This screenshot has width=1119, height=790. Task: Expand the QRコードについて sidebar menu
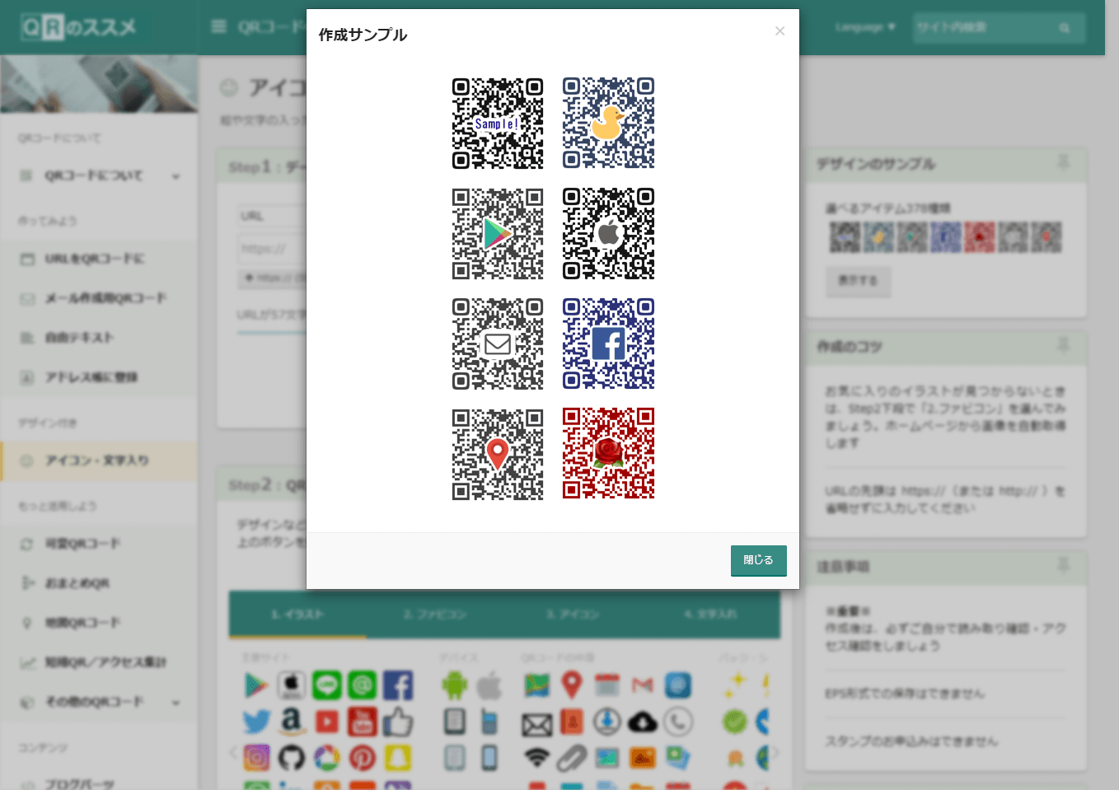click(x=99, y=175)
